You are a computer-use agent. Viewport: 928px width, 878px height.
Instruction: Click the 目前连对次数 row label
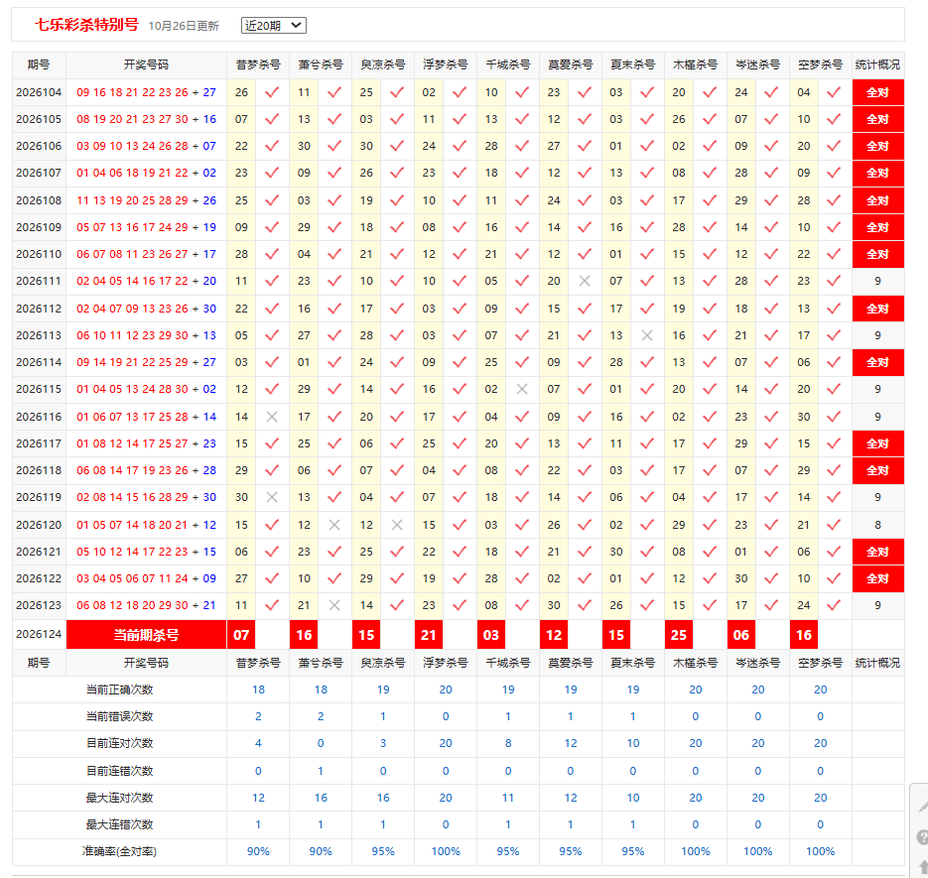pos(119,743)
